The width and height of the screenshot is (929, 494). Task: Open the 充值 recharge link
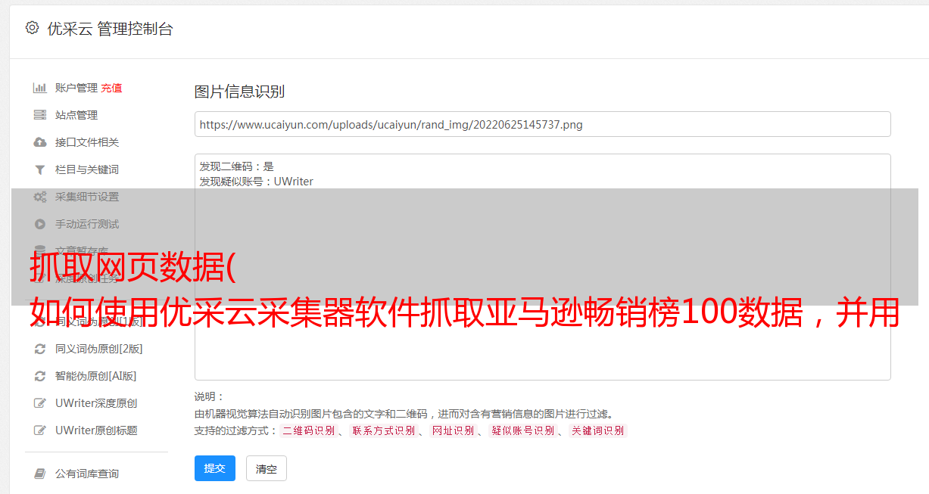111,88
